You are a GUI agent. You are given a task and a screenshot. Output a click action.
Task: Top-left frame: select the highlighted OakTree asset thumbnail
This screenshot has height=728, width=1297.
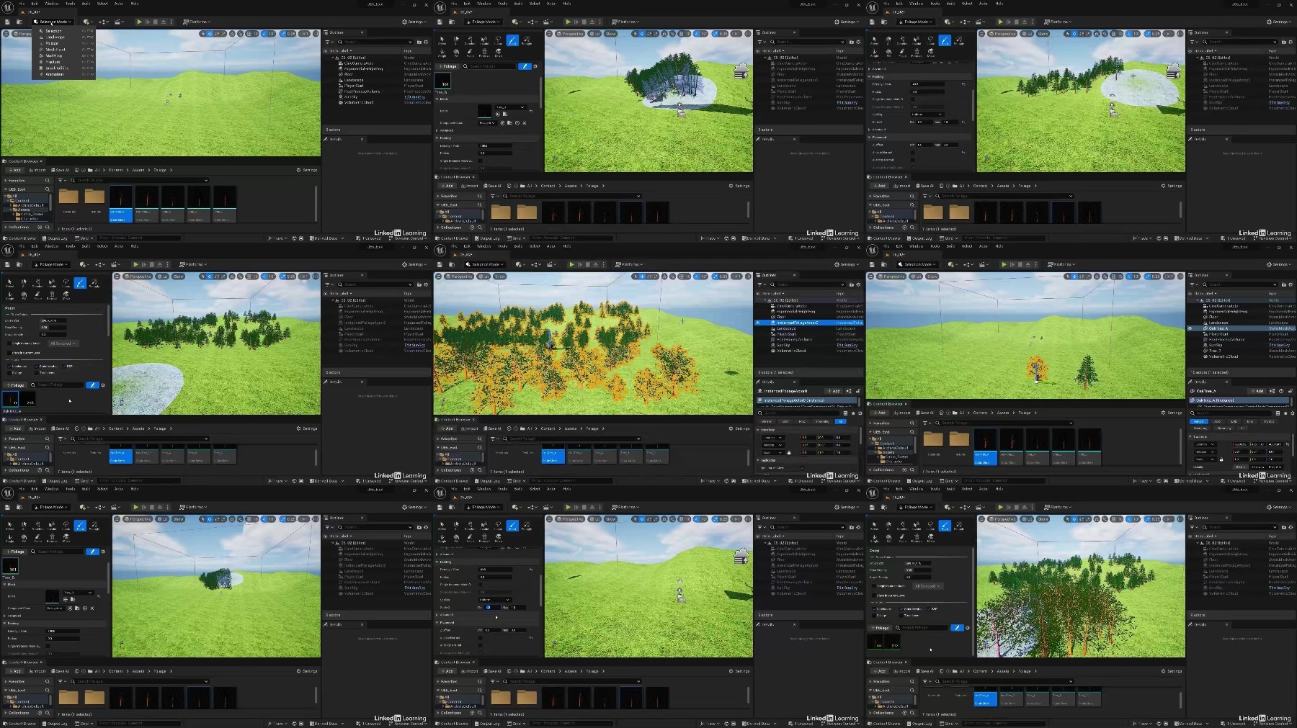point(120,204)
